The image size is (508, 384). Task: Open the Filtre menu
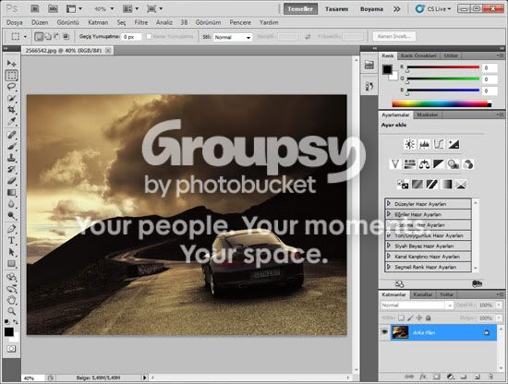(x=141, y=22)
